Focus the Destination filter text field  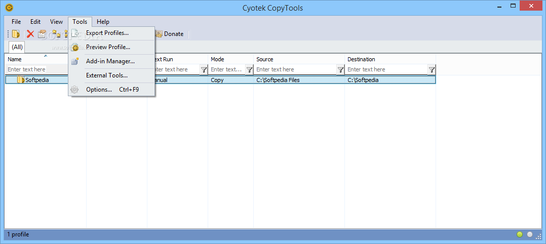coord(386,70)
